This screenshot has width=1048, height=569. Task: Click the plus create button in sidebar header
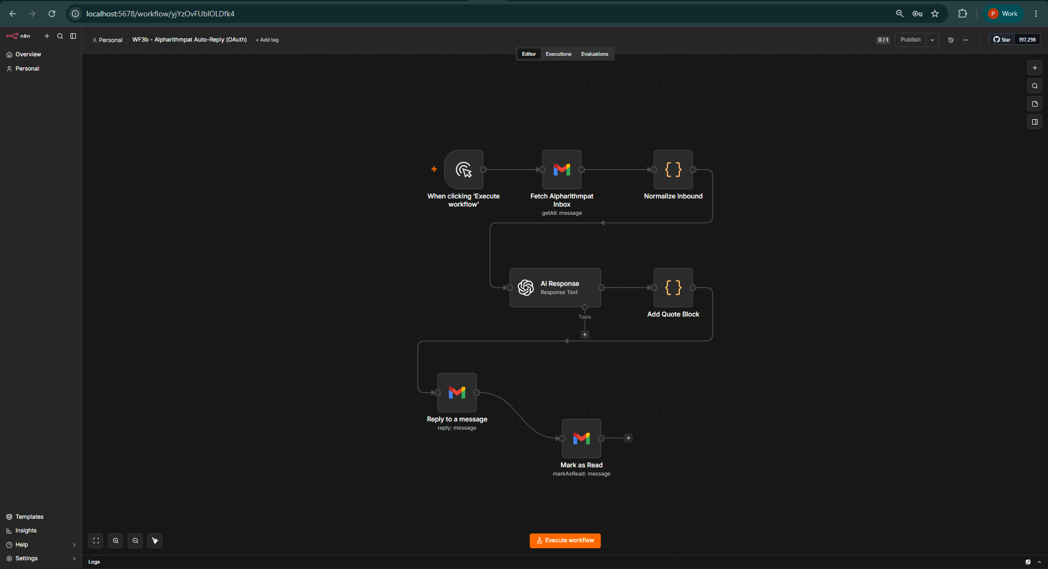click(47, 36)
